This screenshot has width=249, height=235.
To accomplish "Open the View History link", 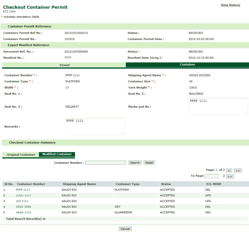I will [x=230, y=5].
